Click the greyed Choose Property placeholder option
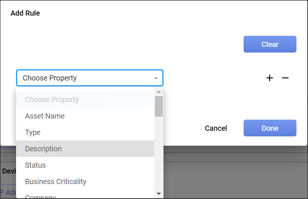 pos(52,99)
